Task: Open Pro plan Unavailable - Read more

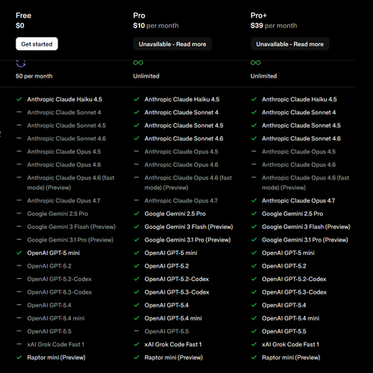Action: pos(172,44)
